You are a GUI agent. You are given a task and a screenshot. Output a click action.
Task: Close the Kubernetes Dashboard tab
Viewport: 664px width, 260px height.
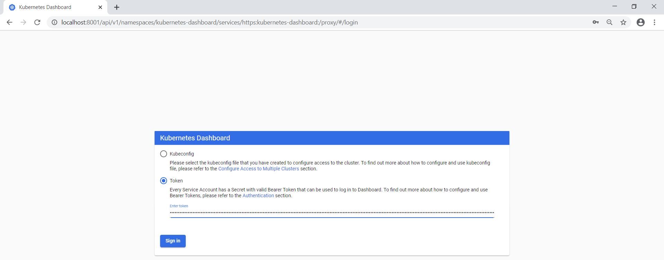pos(100,7)
